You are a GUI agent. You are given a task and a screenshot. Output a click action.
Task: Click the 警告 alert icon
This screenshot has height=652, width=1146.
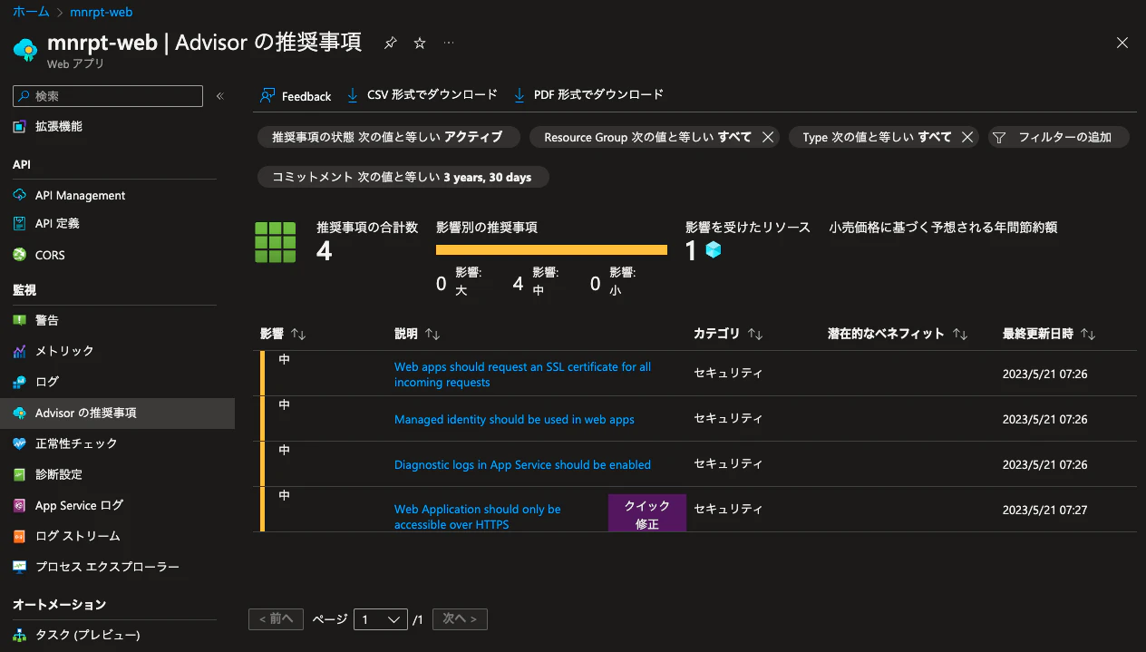[20, 320]
